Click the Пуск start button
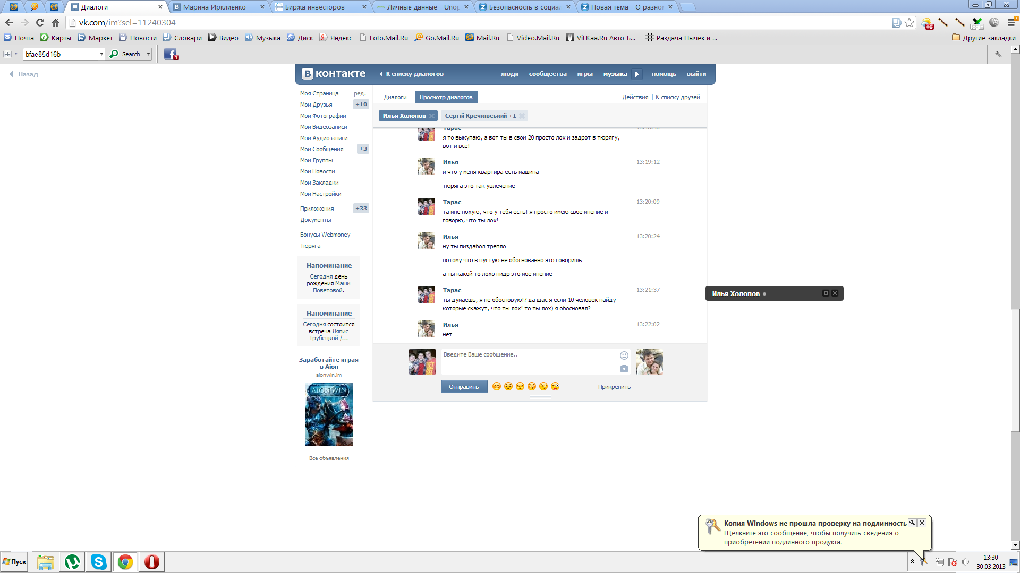1020x573 pixels. 14,562
